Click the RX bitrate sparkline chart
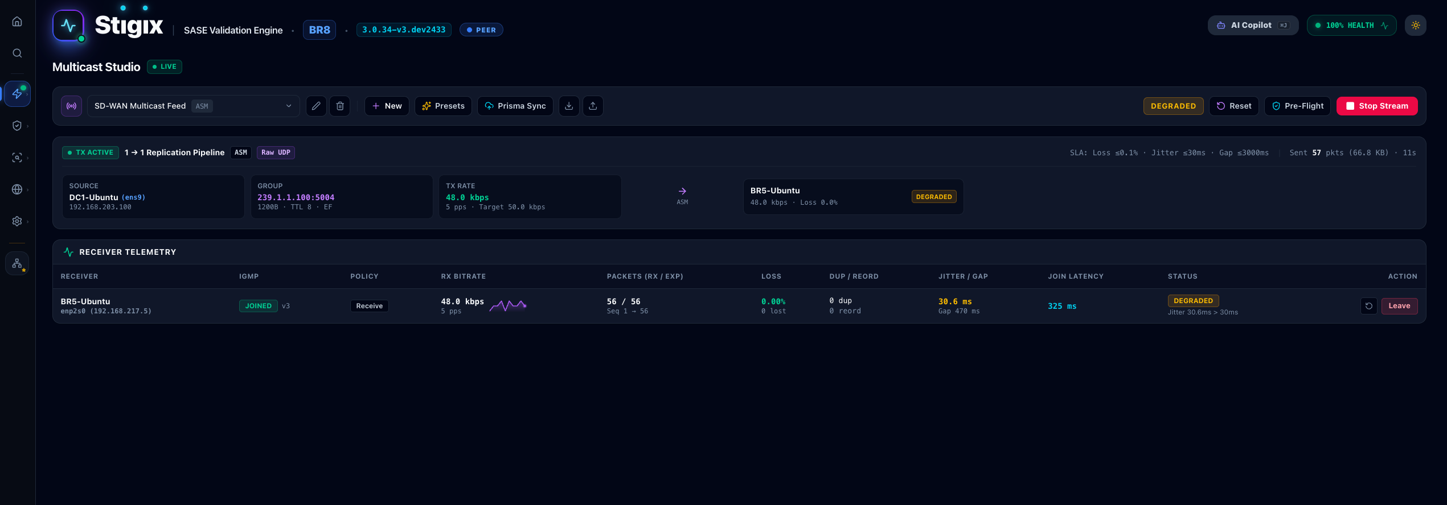1447x505 pixels. 508,306
